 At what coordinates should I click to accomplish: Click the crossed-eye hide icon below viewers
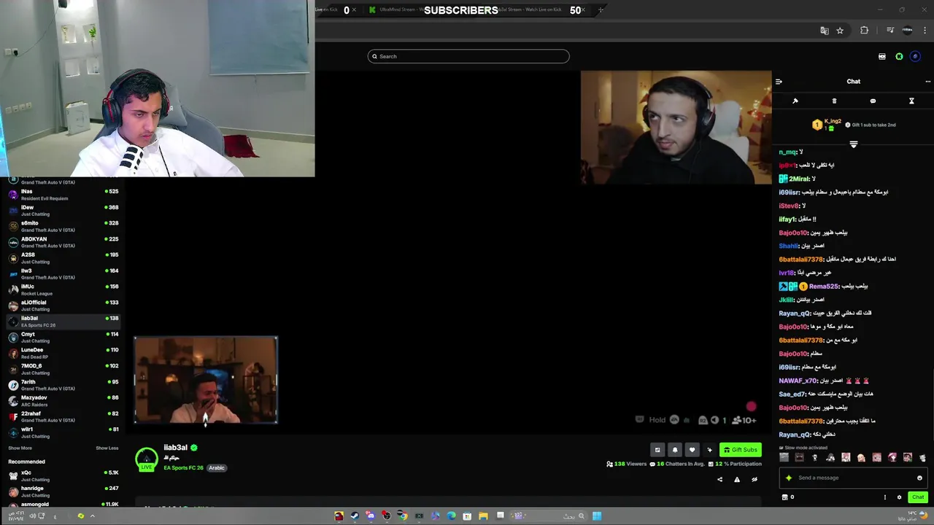(x=754, y=479)
